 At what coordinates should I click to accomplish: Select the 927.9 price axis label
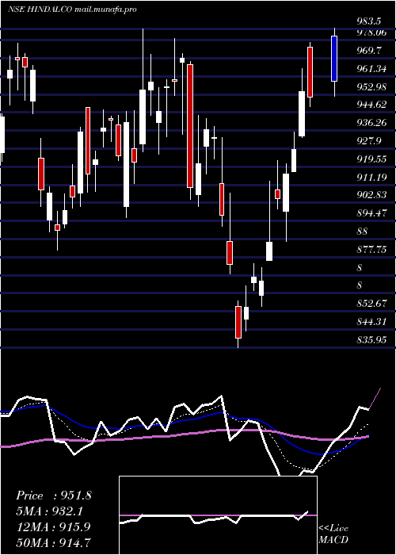tap(368, 141)
